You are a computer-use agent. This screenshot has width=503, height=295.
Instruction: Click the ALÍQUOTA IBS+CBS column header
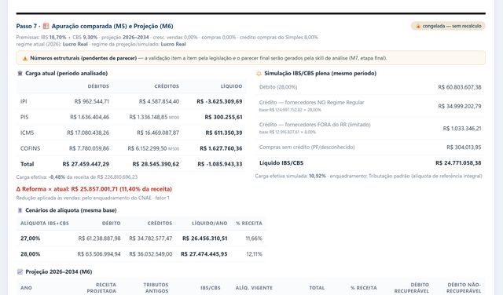45,224
